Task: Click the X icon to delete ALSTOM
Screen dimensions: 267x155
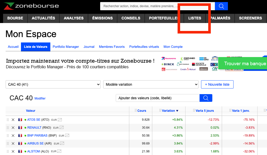Action: coord(13,151)
